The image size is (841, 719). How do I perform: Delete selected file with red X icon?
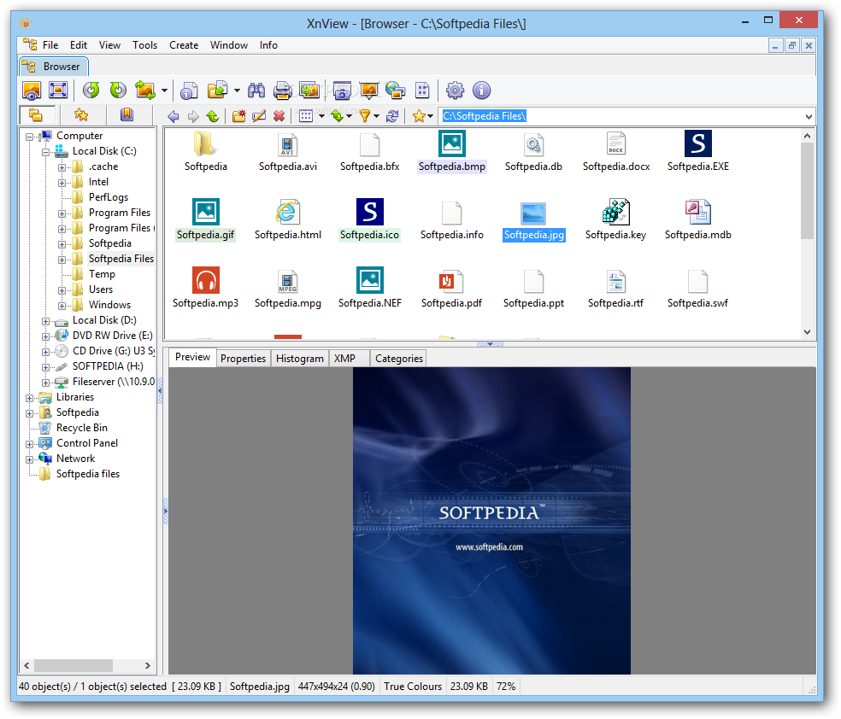279,116
